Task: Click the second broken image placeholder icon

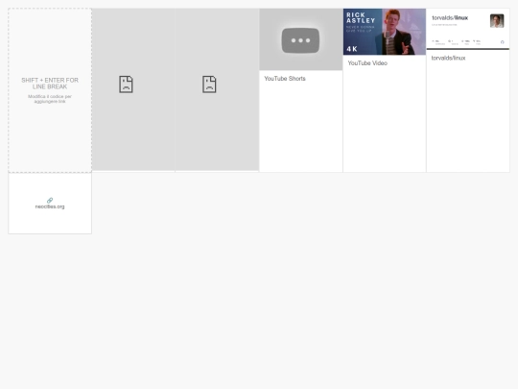Action: (209, 84)
